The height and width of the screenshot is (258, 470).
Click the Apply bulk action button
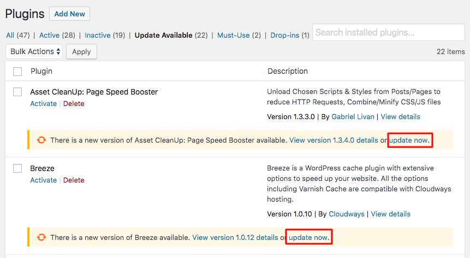point(81,52)
